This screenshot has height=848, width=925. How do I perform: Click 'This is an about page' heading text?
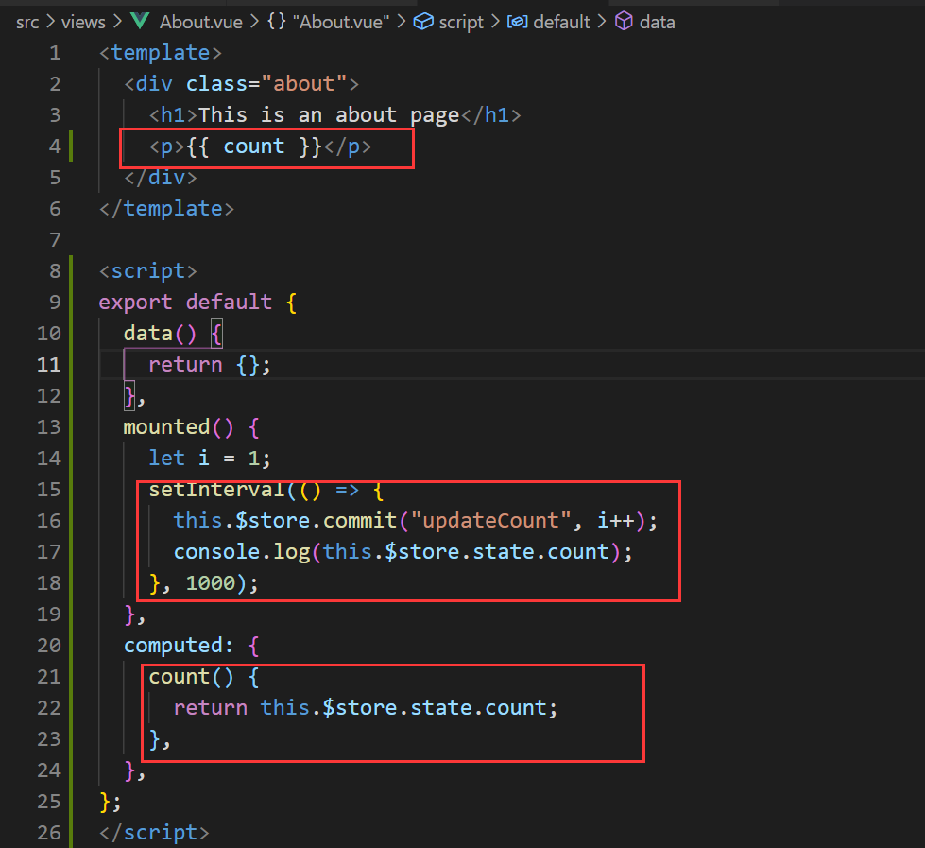tap(329, 115)
